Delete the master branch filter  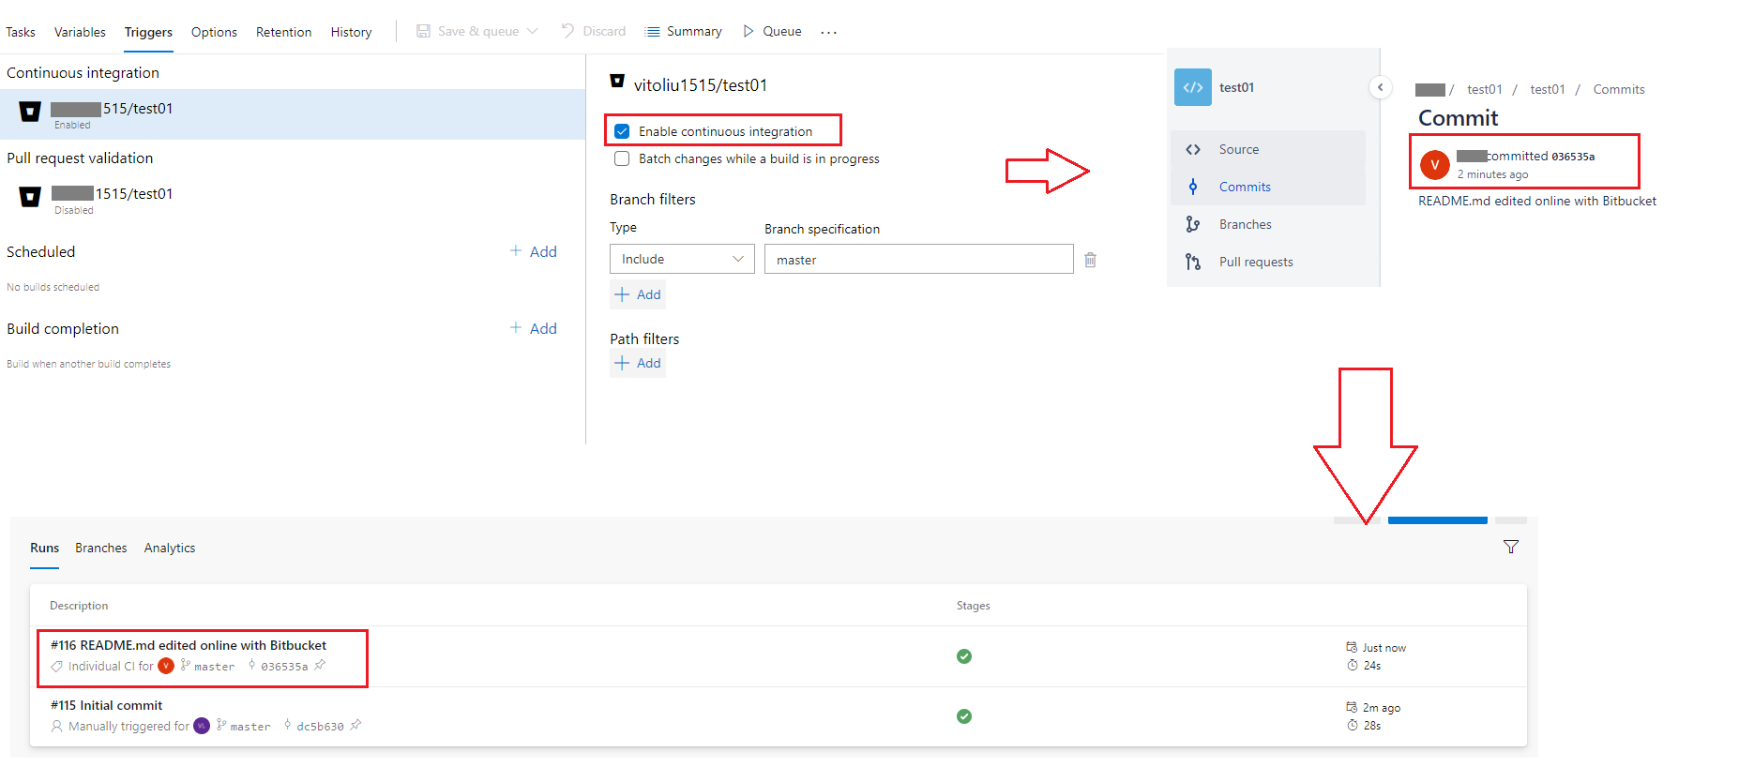1091,260
